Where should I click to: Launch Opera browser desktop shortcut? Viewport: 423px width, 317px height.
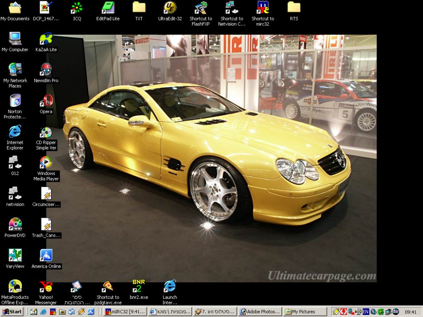click(x=46, y=104)
